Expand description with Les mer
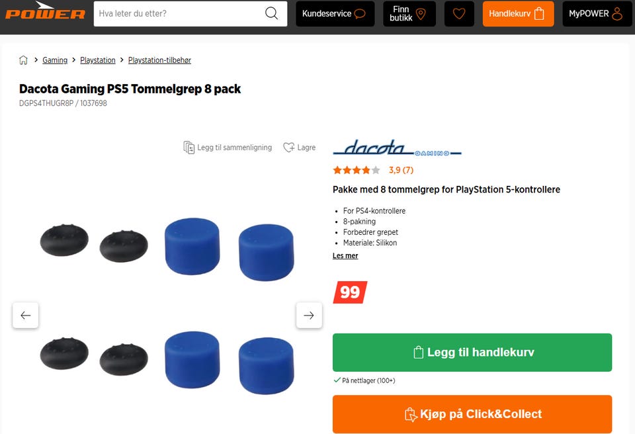 pos(345,255)
